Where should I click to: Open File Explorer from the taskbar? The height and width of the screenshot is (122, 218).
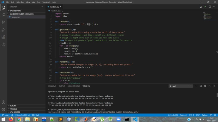pyautogui.click(x=27, y=119)
